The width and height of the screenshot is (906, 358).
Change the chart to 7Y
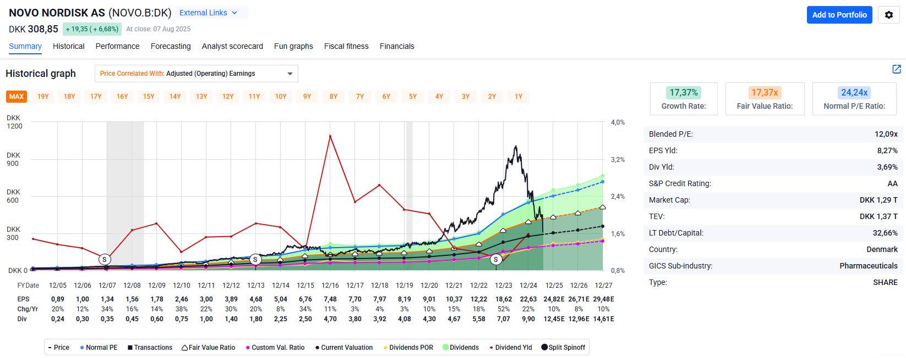[360, 97]
